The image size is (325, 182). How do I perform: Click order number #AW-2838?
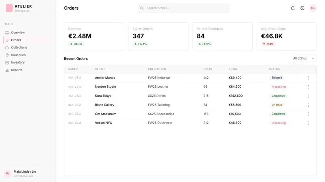(75, 105)
